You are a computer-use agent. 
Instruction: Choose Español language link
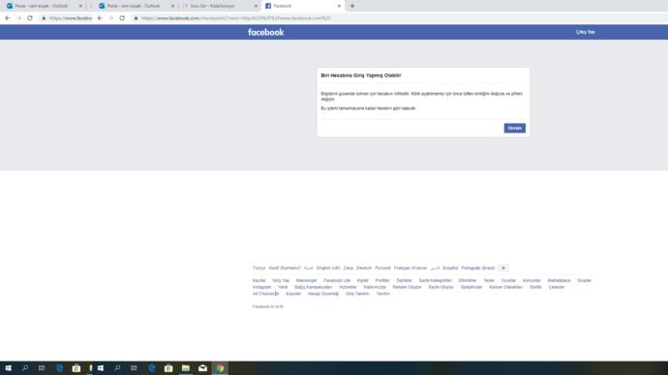point(450,269)
